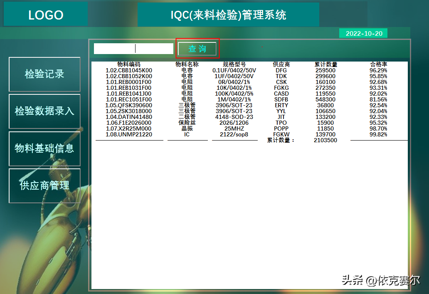The image size is (429, 294).
Task: Click quantity value 259500
Action: (325, 70)
